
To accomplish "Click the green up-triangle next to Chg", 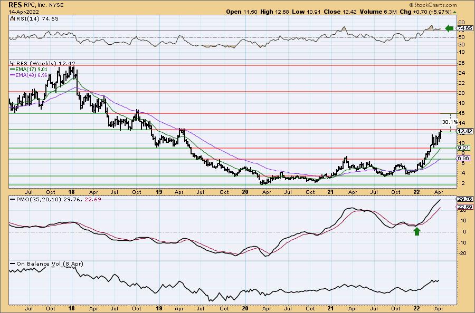I will pyautogui.click(x=455, y=12).
